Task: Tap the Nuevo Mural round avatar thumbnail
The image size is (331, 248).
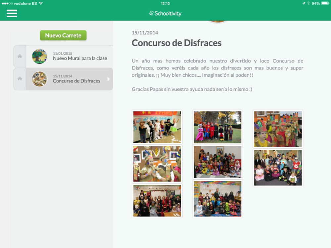Action: 39,57
